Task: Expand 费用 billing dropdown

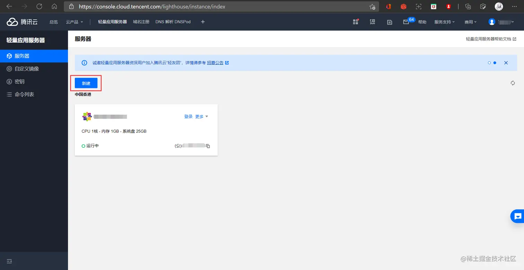Action: pyautogui.click(x=470, y=22)
